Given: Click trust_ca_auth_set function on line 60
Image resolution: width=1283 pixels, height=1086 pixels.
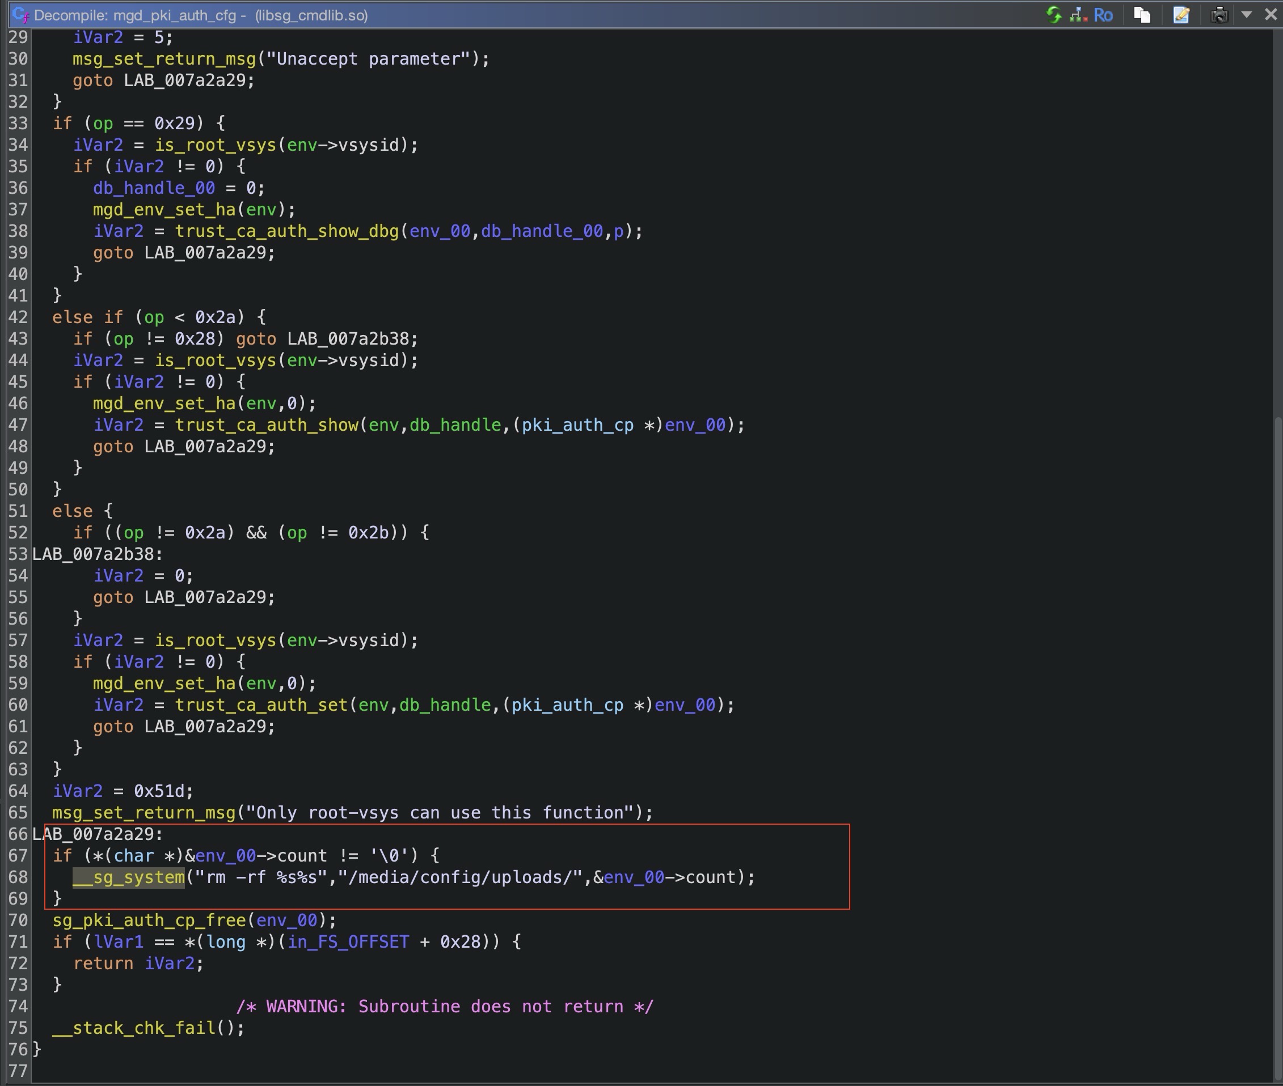Looking at the screenshot, I should pyautogui.click(x=261, y=705).
